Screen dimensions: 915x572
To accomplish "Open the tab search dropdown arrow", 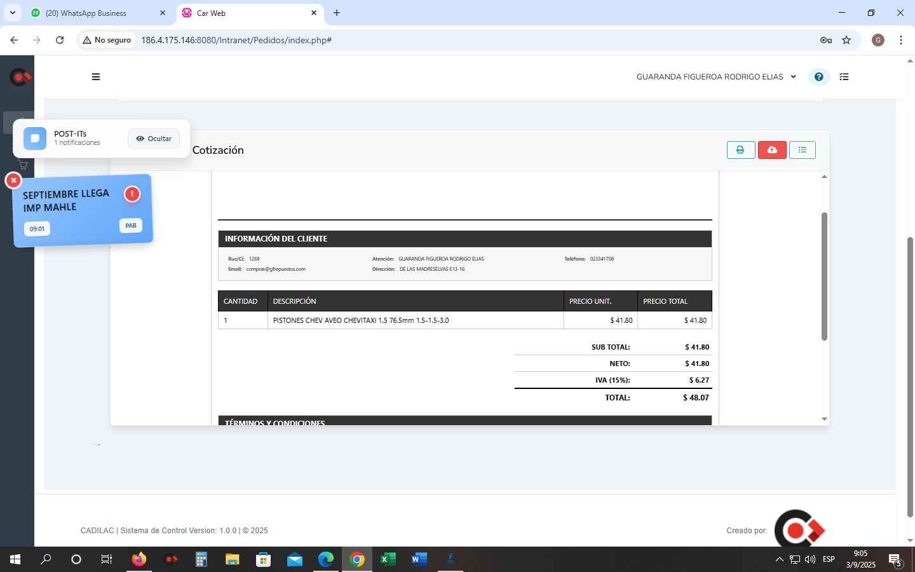I will coord(12,13).
